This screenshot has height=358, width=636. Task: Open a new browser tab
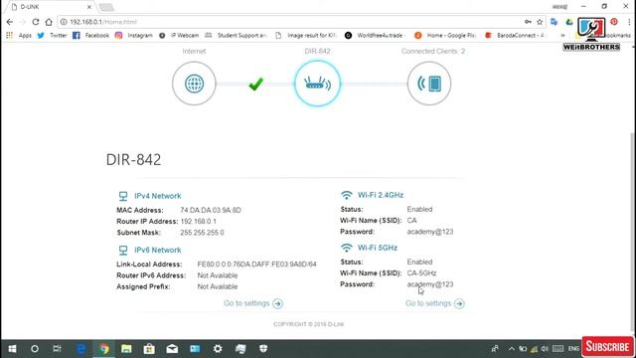pyautogui.click(x=106, y=7)
